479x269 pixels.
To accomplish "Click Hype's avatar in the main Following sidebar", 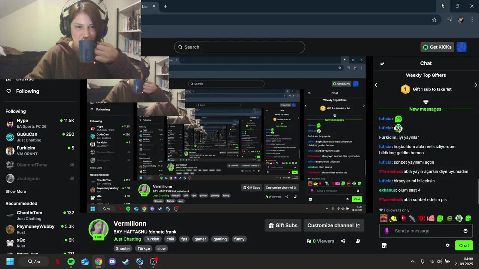I will 10,123.
